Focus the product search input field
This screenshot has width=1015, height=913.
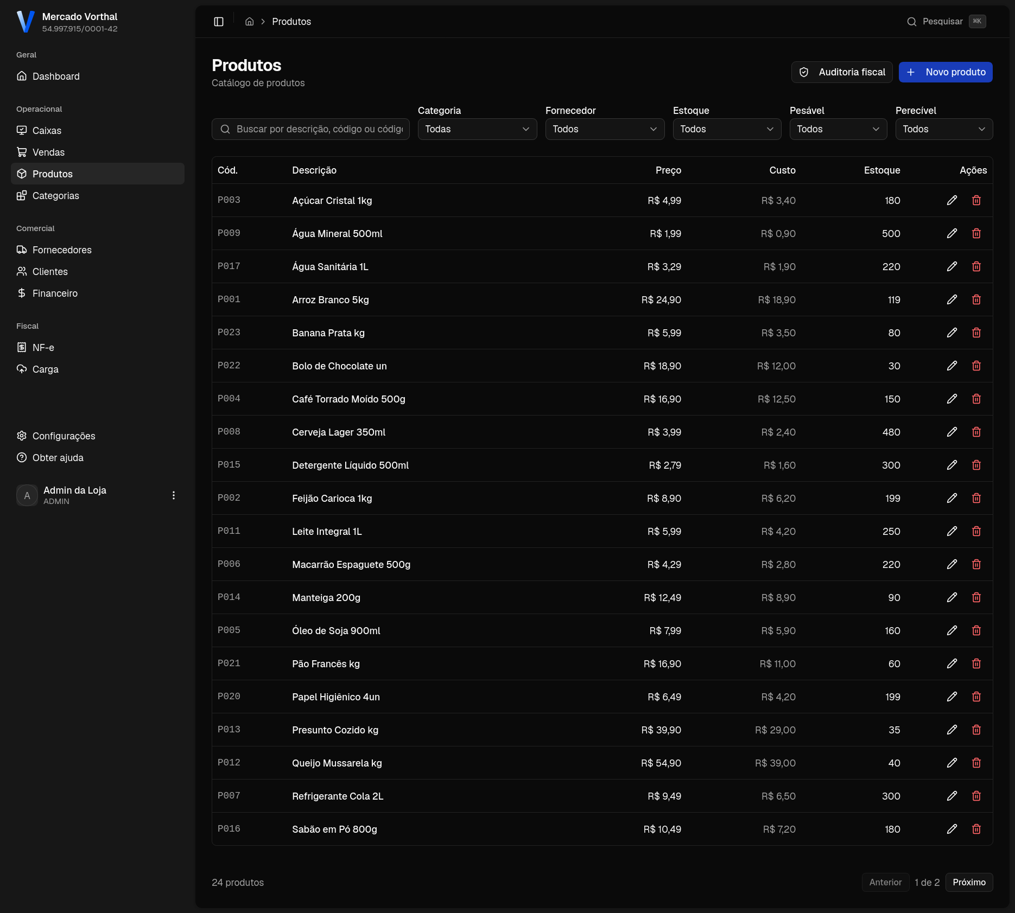[x=310, y=129]
